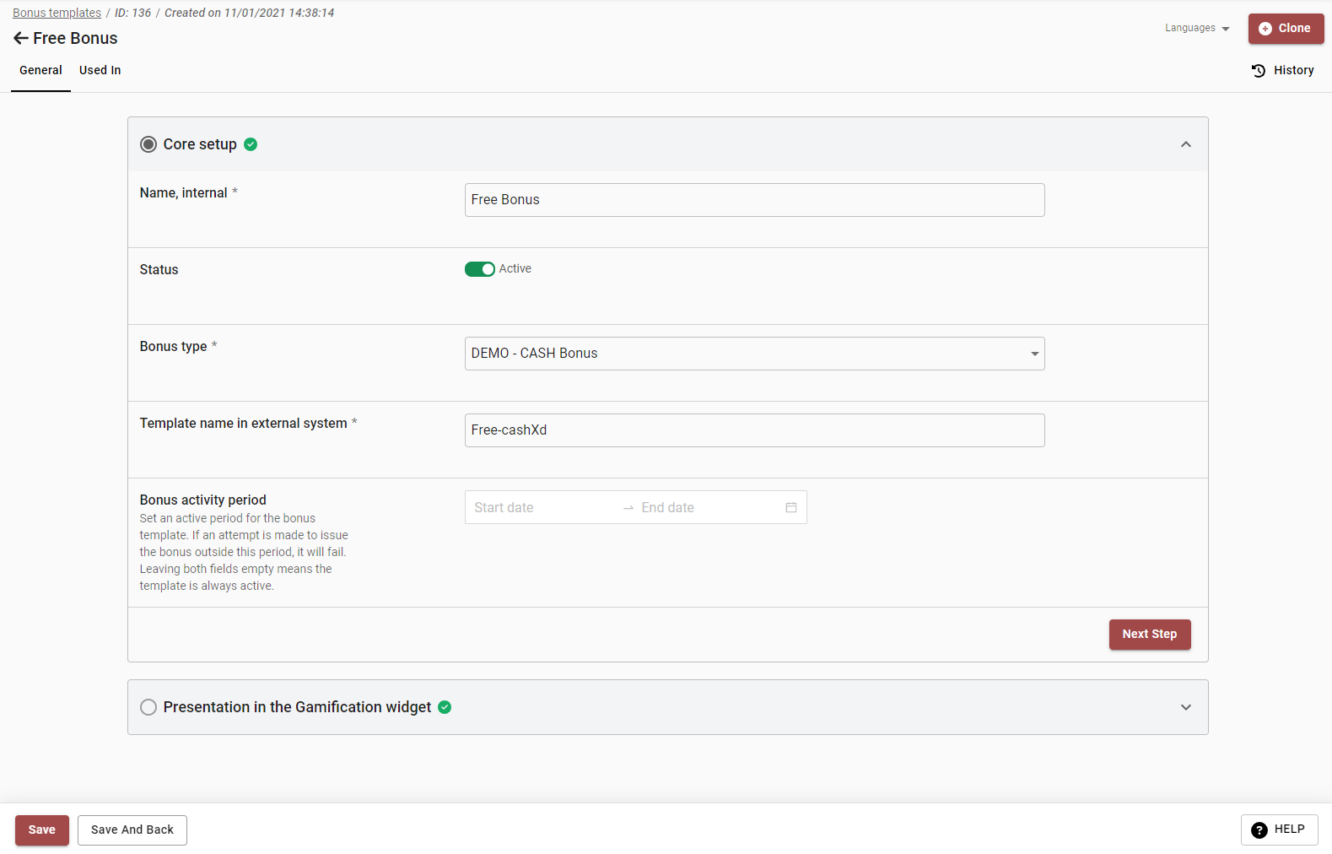Select the Core setup radio button
The width and height of the screenshot is (1332, 854).
pos(148,144)
